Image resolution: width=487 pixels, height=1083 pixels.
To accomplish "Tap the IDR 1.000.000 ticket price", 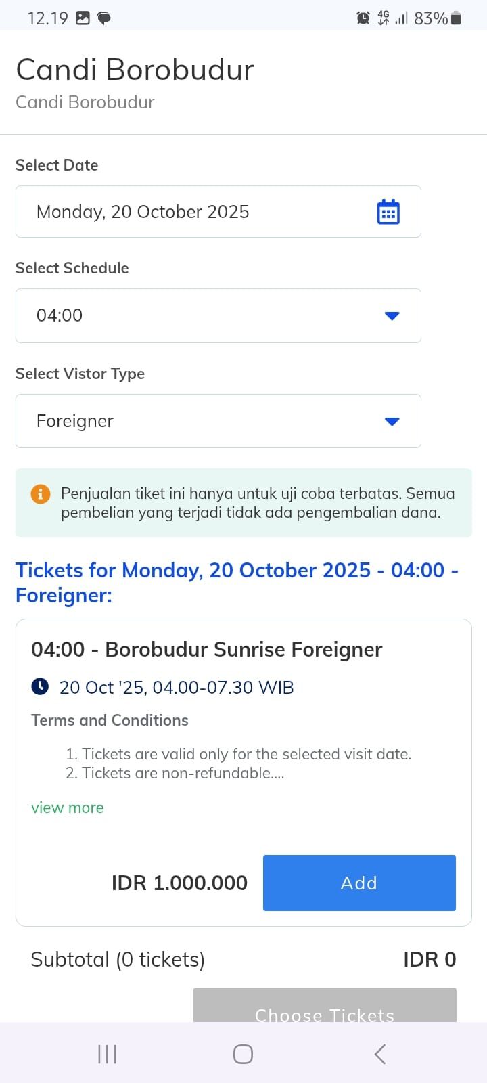I will click(179, 883).
